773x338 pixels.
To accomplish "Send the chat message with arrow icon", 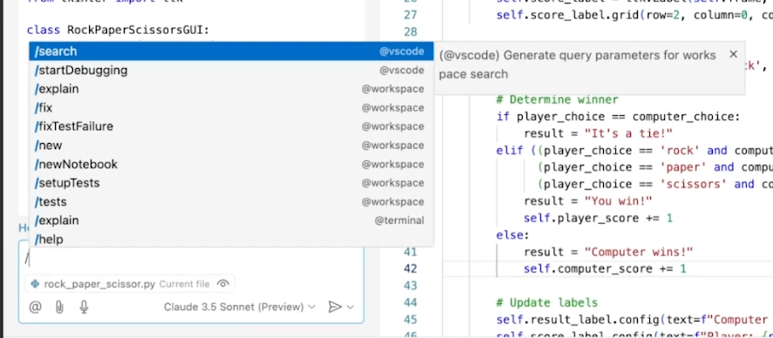I will tap(335, 308).
